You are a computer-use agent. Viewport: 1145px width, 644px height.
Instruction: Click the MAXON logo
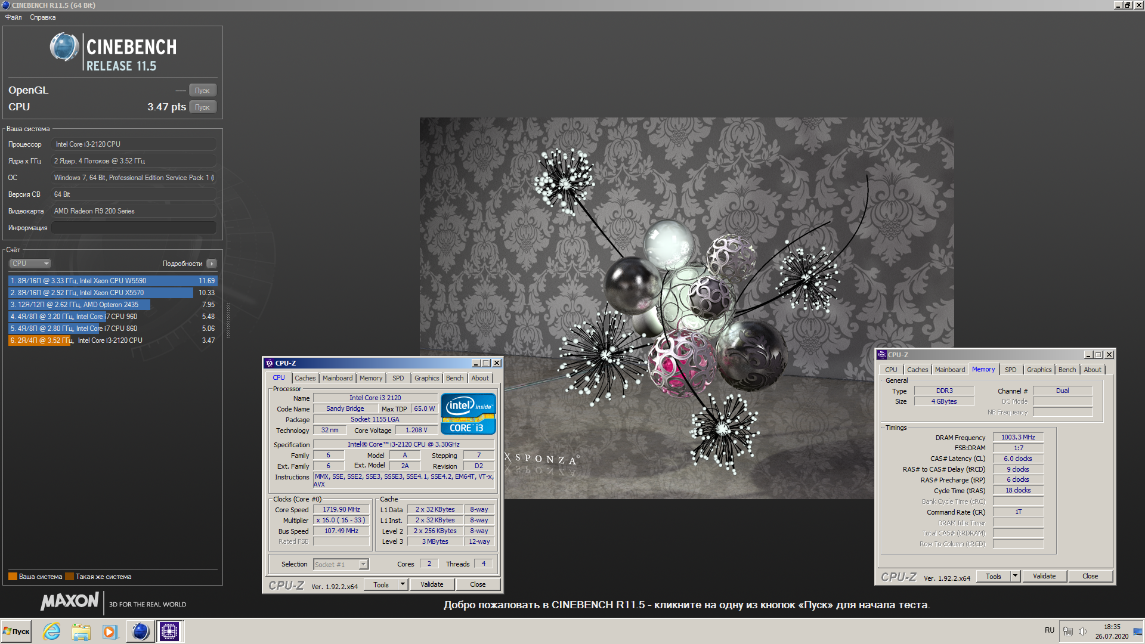pyautogui.click(x=69, y=602)
